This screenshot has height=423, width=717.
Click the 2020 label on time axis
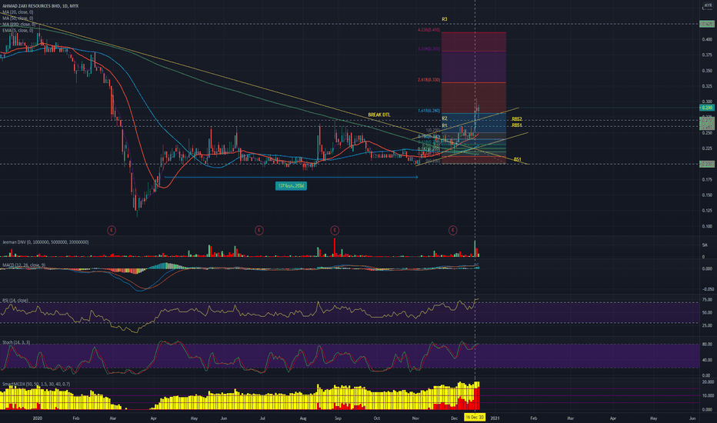(38, 418)
